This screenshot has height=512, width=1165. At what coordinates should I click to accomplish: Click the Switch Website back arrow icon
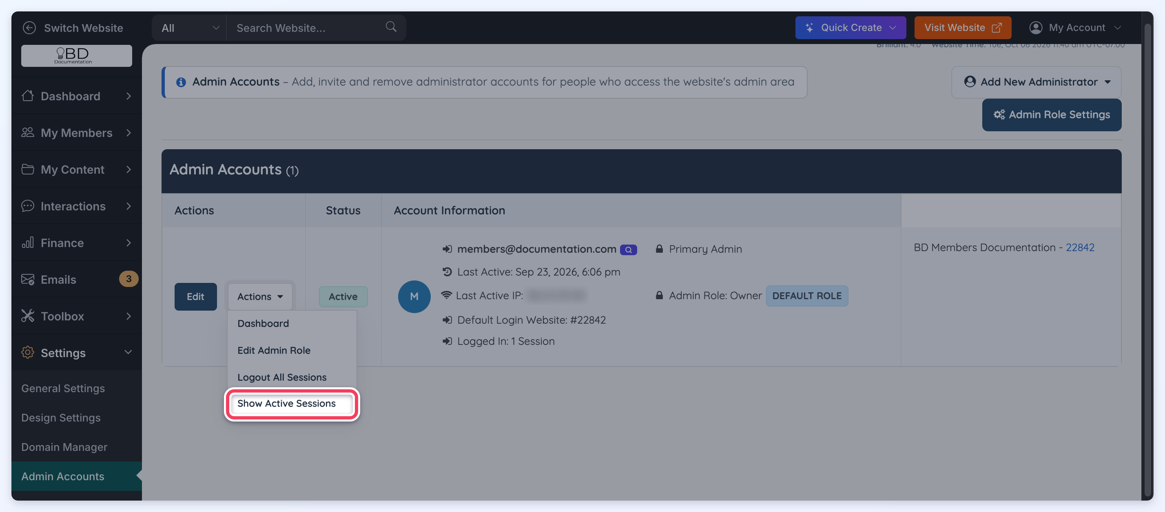29,28
